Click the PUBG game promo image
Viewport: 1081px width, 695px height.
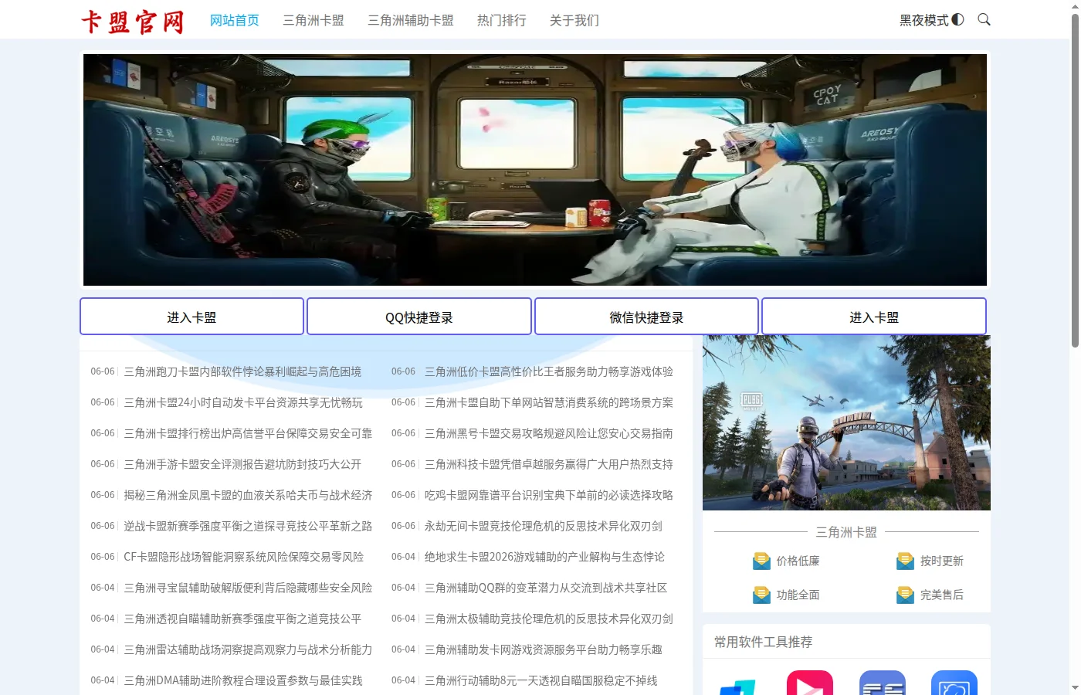click(x=846, y=422)
